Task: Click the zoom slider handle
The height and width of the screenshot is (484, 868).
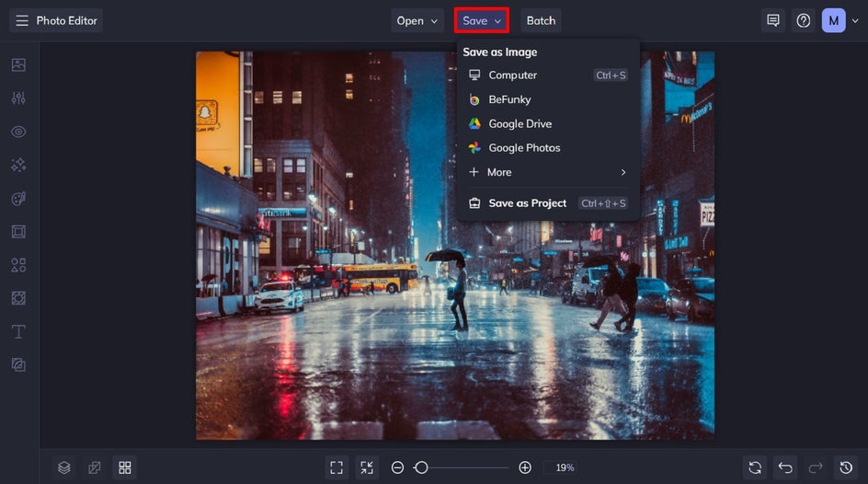Action: 421,467
